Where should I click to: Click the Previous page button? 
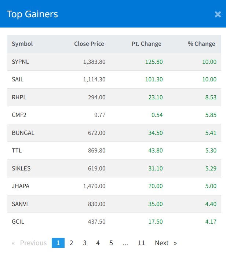click(29, 243)
